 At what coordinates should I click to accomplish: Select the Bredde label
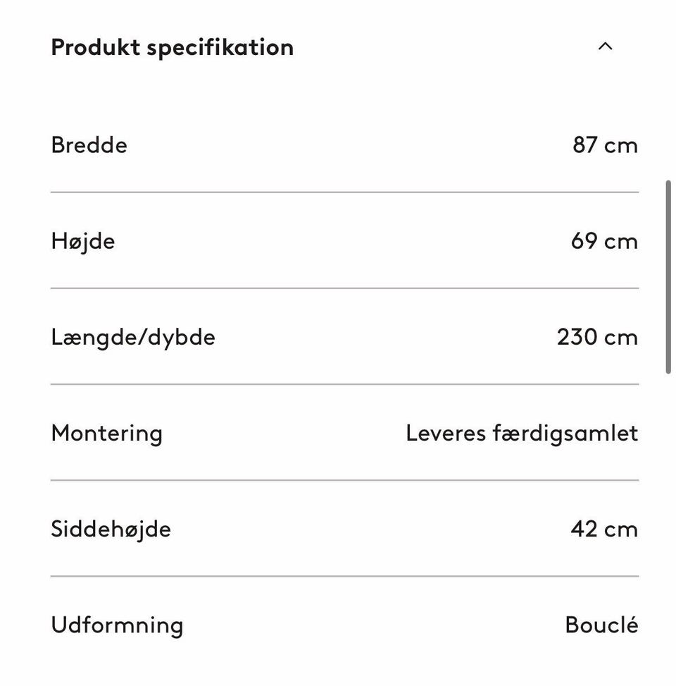(x=89, y=145)
